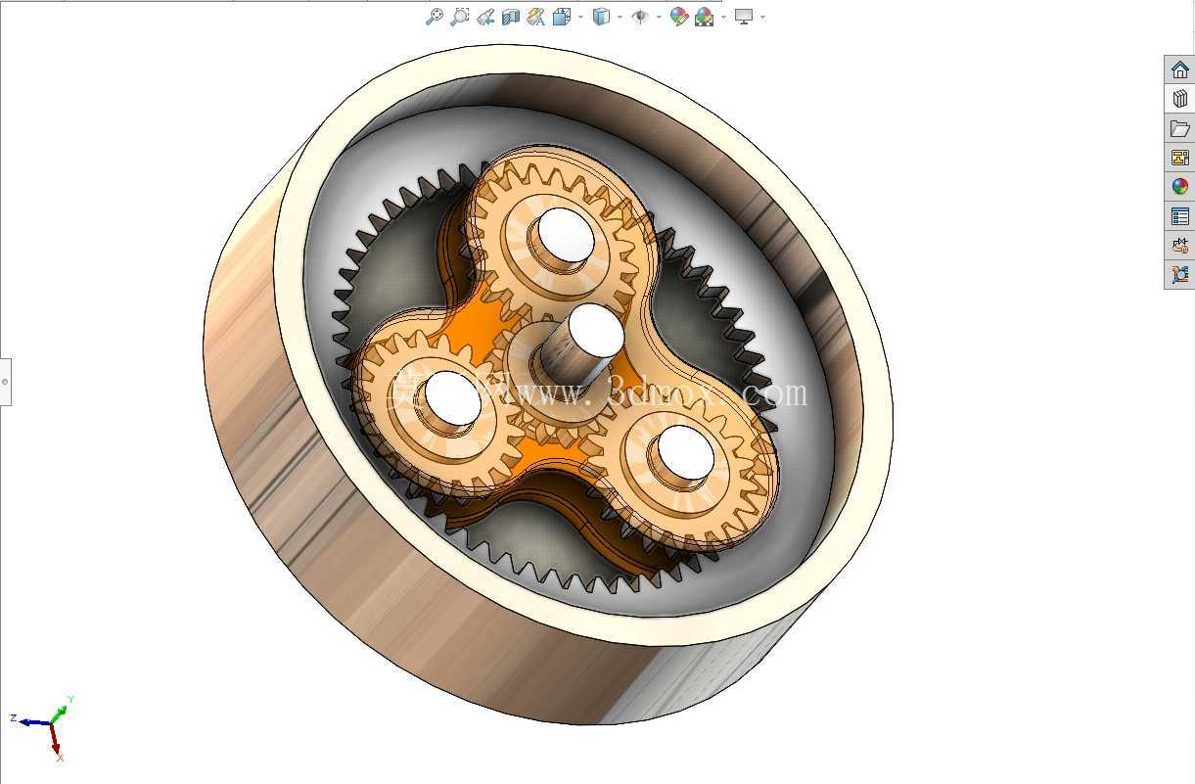The width and height of the screenshot is (1195, 784).
Task: Select the Zoom to Area tool
Action: [x=460, y=17]
